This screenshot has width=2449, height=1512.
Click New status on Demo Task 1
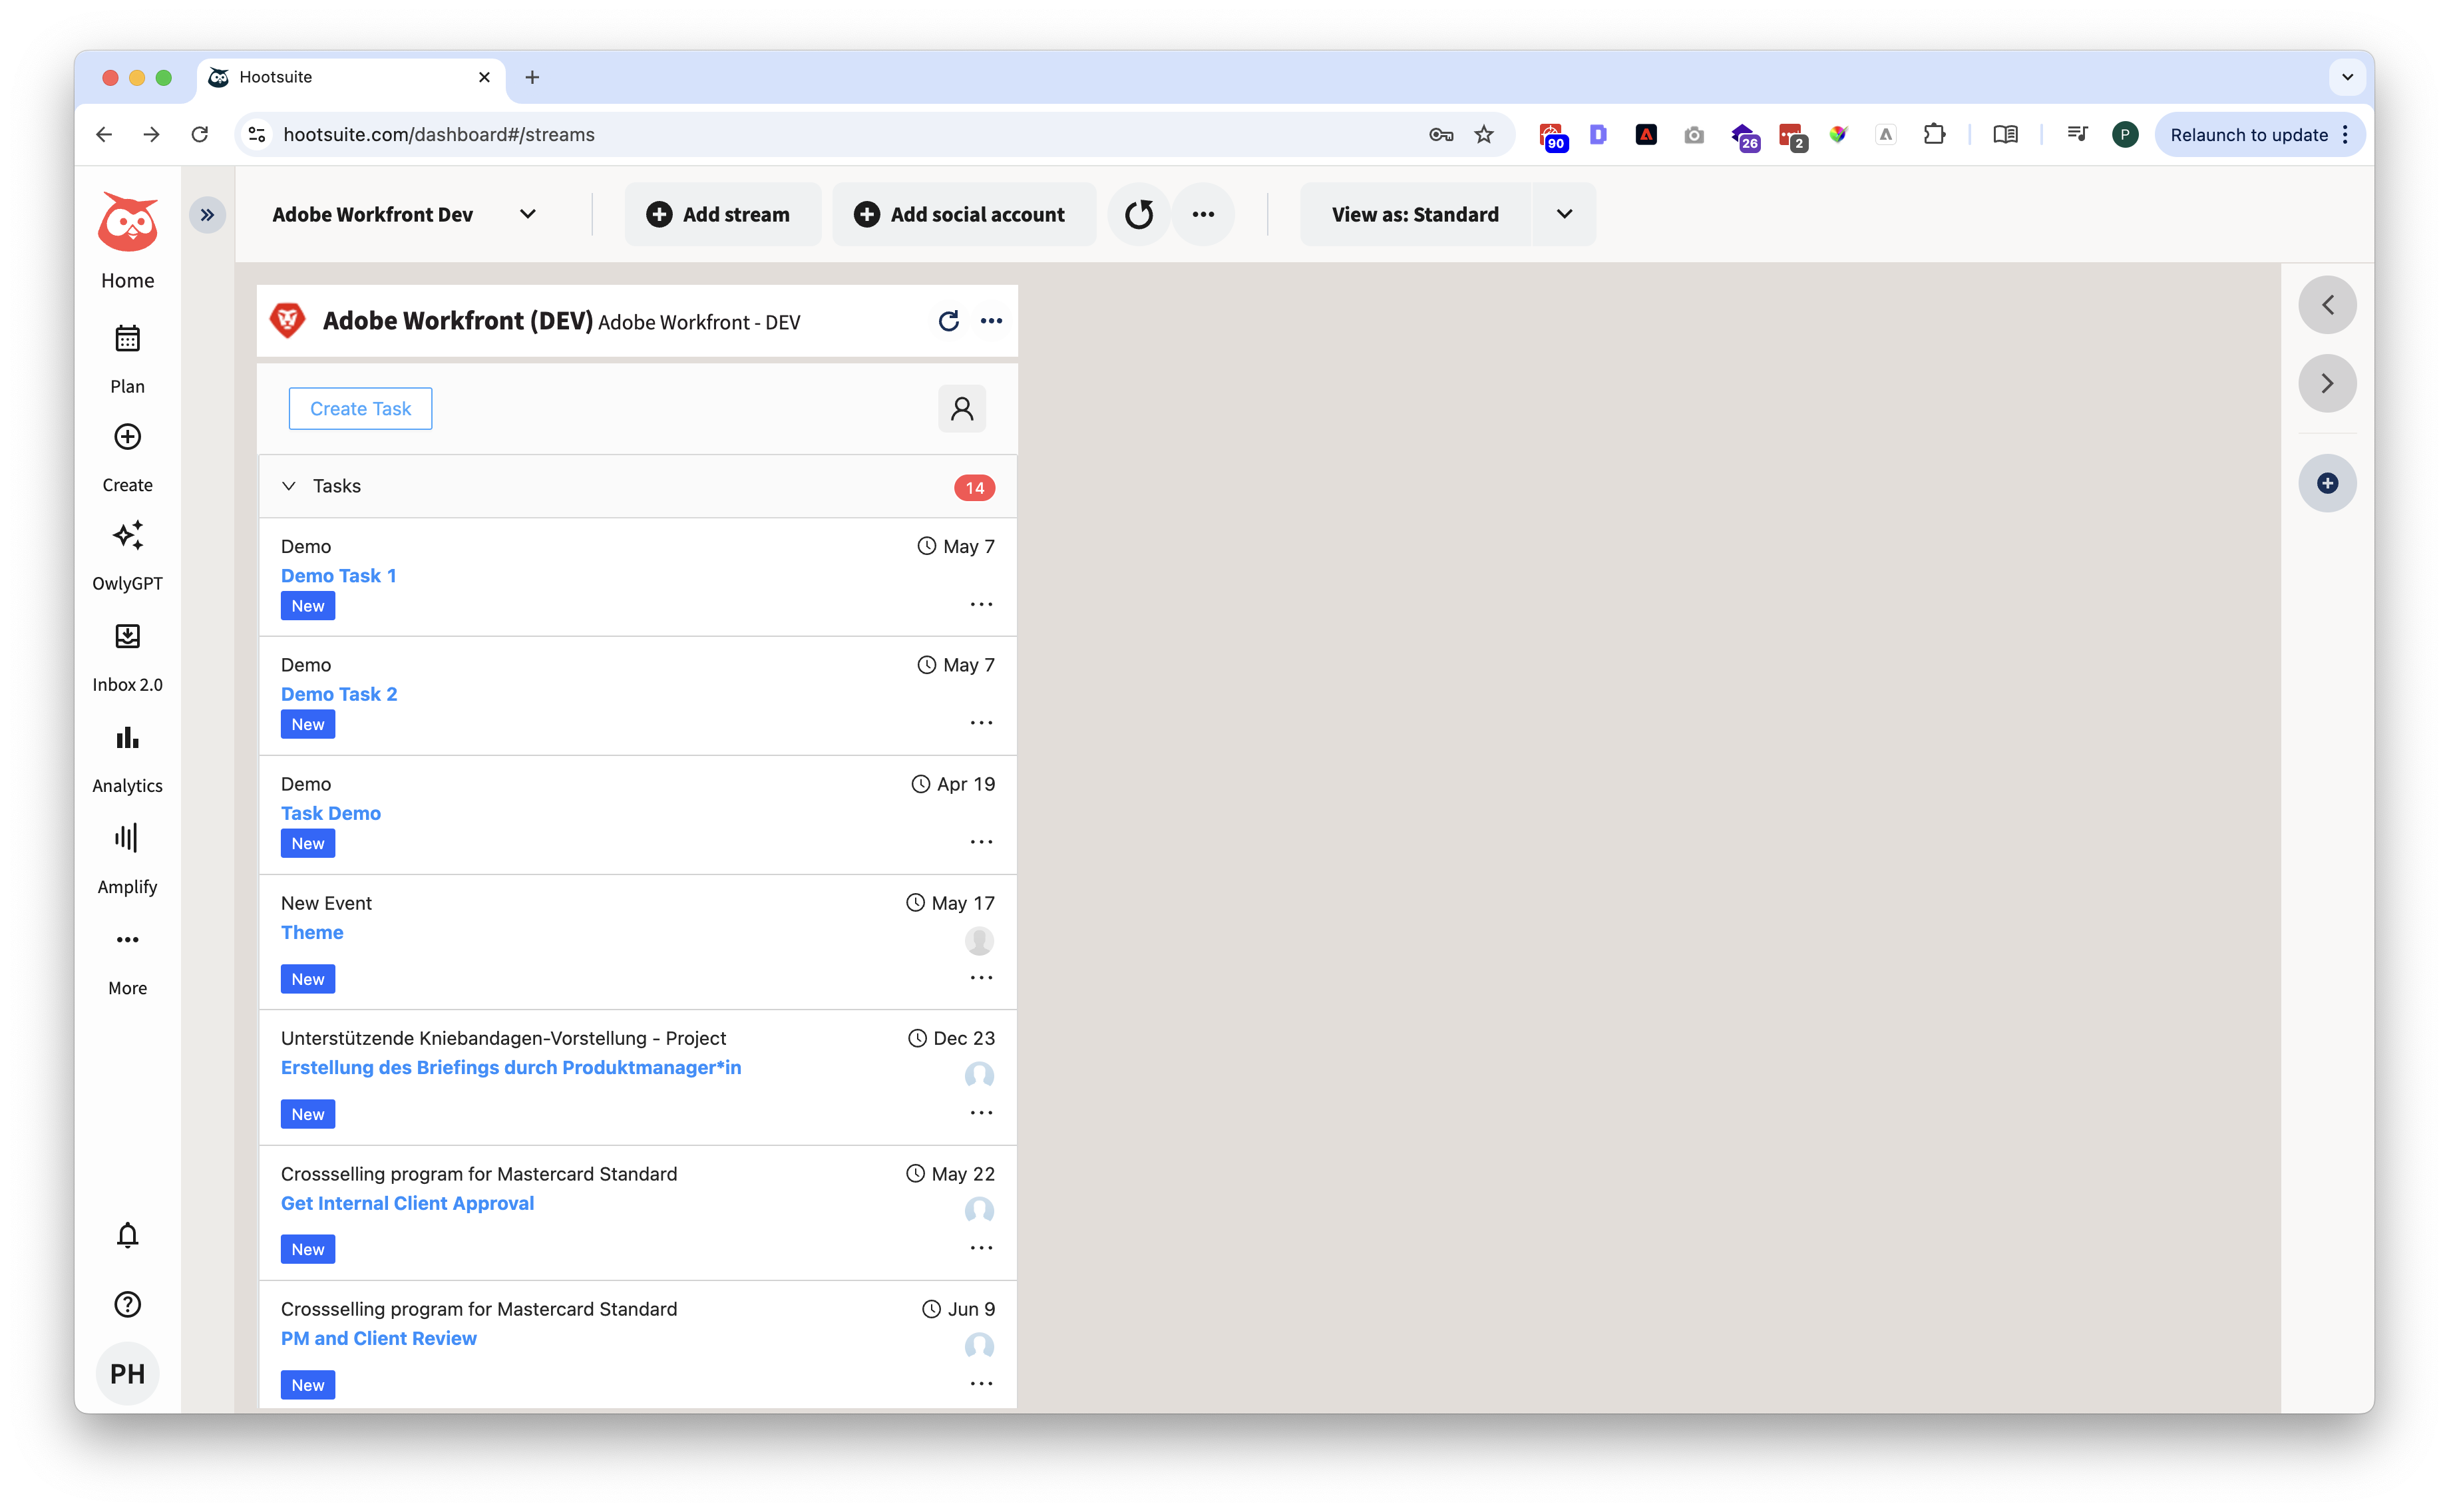point(308,606)
